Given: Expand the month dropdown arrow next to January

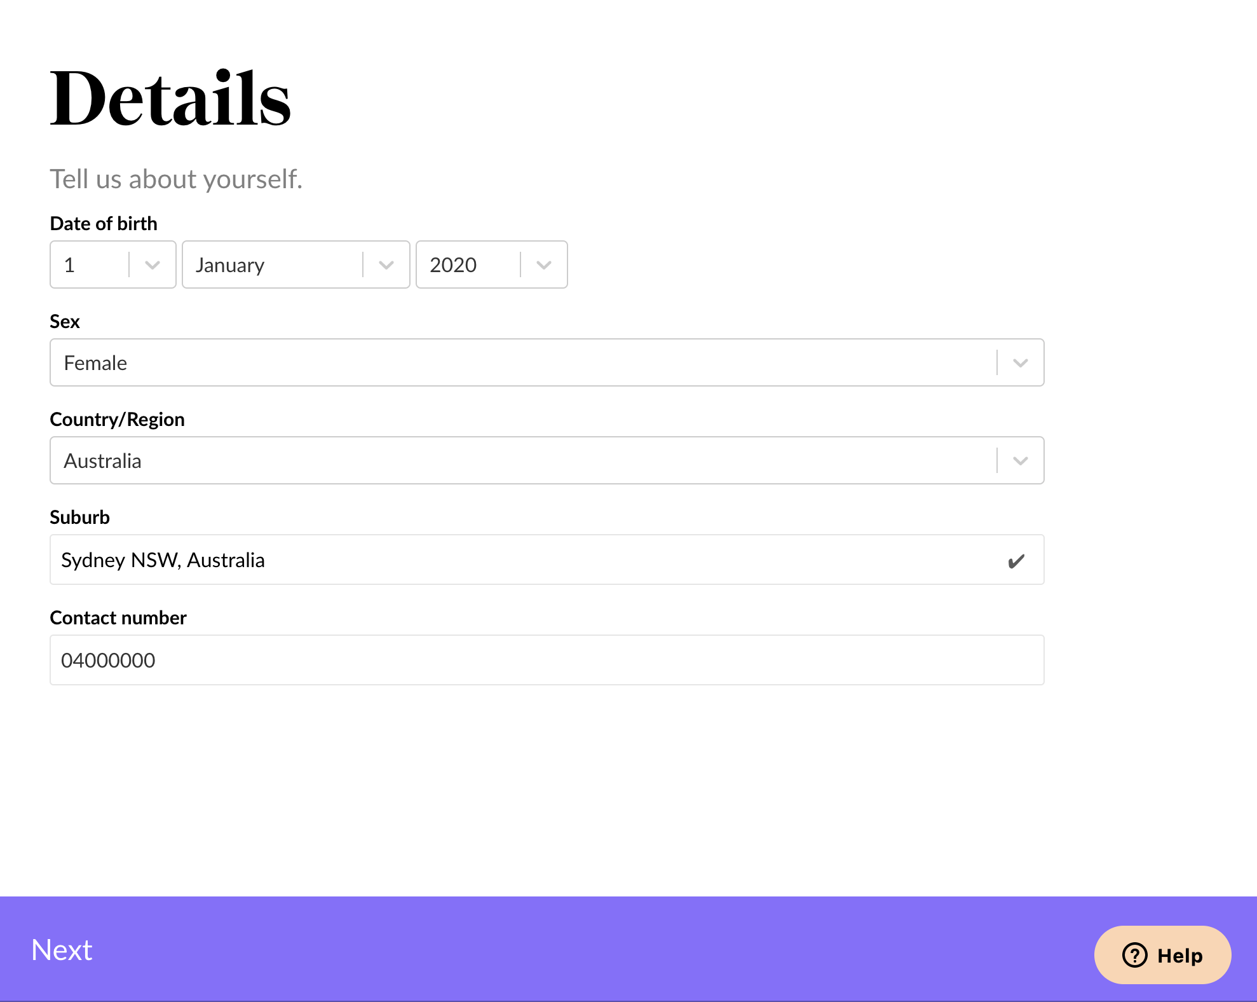Looking at the screenshot, I should [x=386, y=265].
